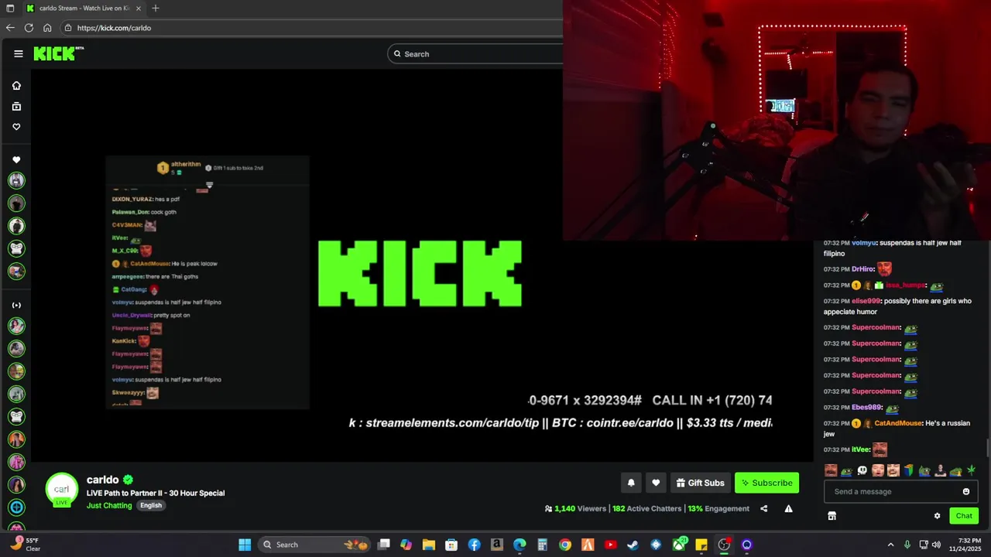Click the 13% Engagement stat
The image size is (991, 557).
[718, 508]
